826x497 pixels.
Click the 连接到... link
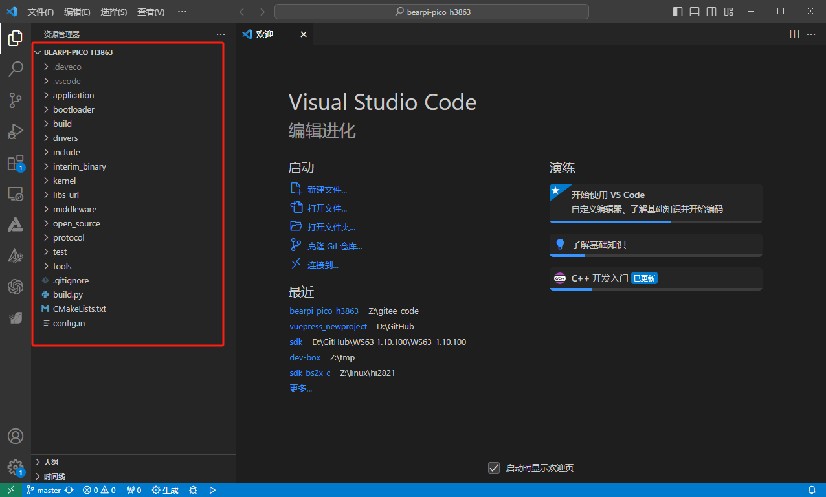[x=323, y=265]
